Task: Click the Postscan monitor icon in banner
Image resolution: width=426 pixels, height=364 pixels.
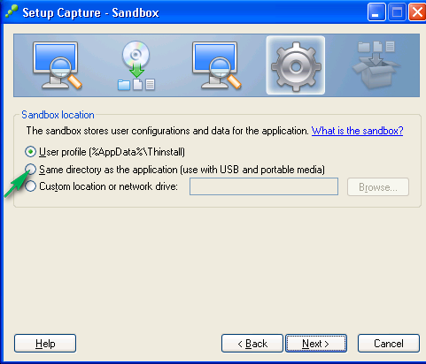Action: (x=217, y=65)
